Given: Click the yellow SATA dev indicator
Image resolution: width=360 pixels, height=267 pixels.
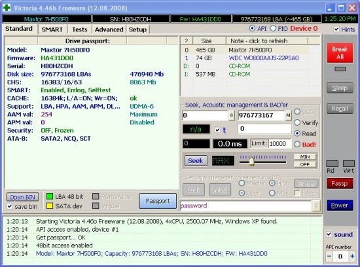Looking at the screenshot, I should 50,205.
